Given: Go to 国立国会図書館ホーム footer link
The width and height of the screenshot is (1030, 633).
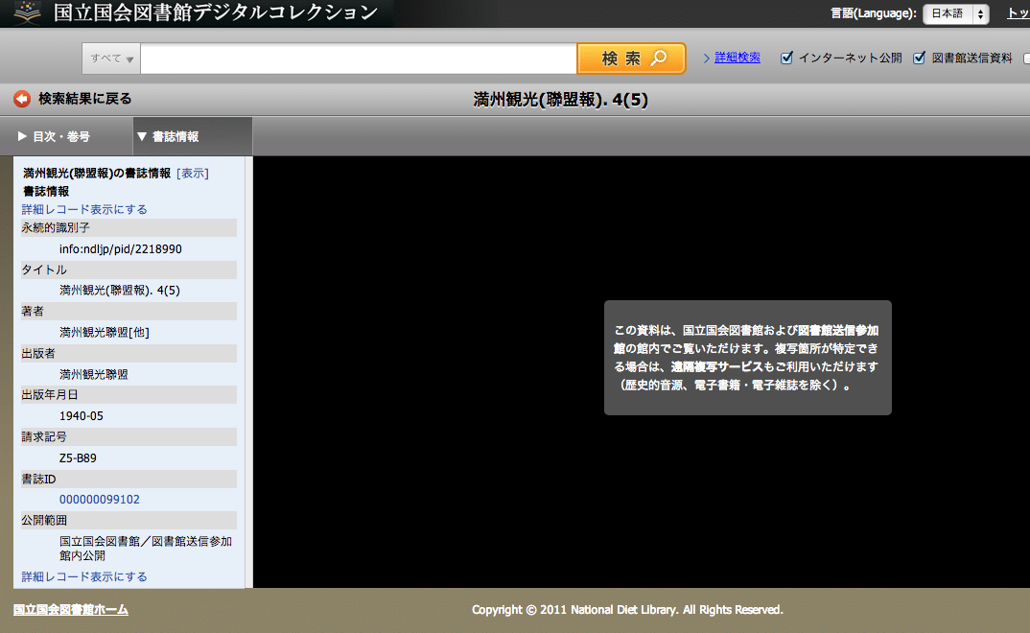Looking at the screenshot, I should coord(70,610).
